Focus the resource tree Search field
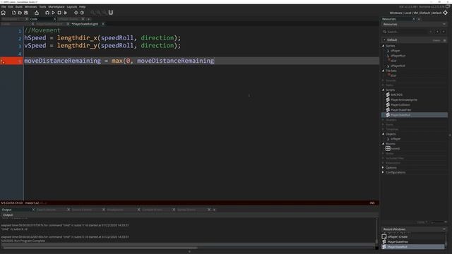Image resolution: width=452 pixels, height=254 pixels. tap(407, 32)
